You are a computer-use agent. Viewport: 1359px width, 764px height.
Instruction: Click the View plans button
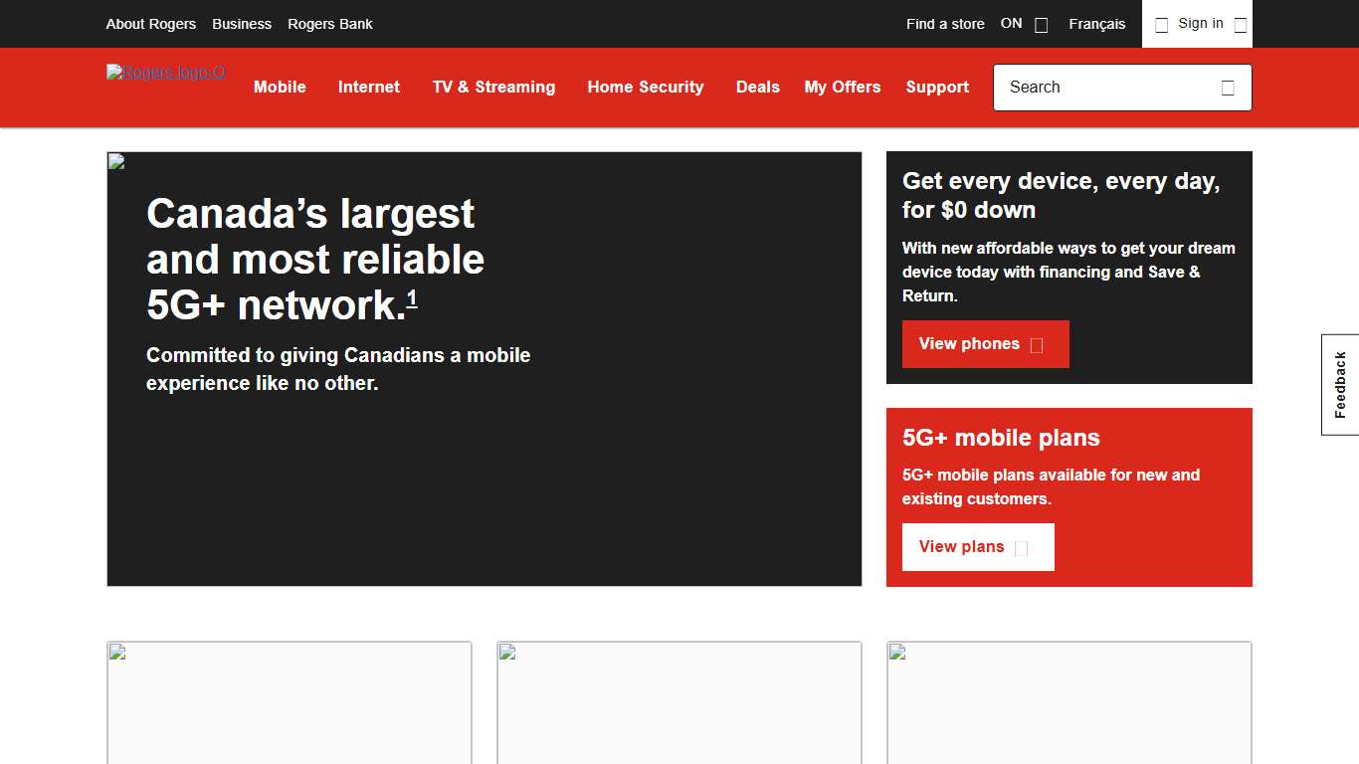(978, 546)
